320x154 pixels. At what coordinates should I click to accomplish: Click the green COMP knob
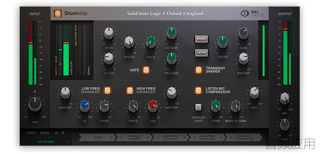point(216,106)
